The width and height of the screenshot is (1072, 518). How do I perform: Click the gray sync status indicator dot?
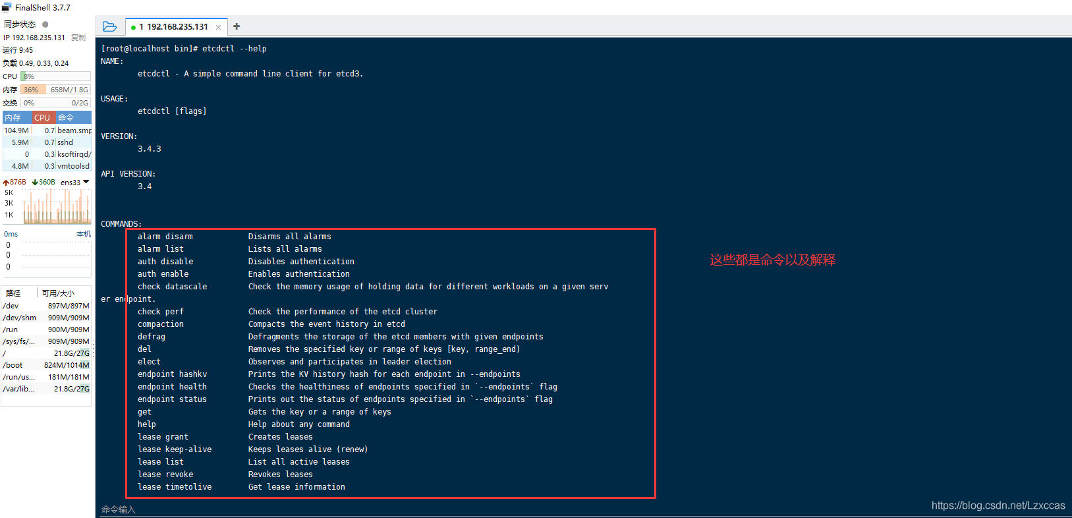point(45,24)
